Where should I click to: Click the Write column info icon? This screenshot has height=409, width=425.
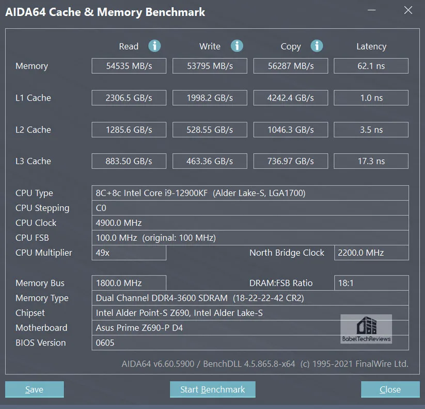point(237,46)
